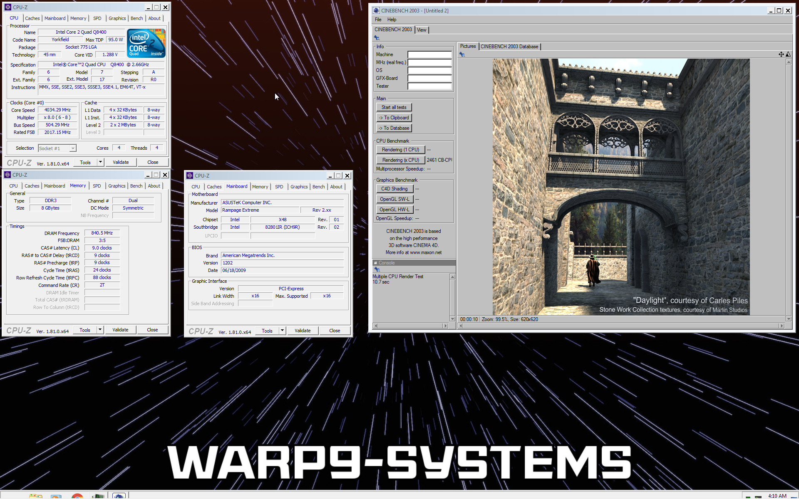Open Tools dropdown arrow in CPU-Z Mainboard window
The image size is (799, 499).
[x=282, y=331]
